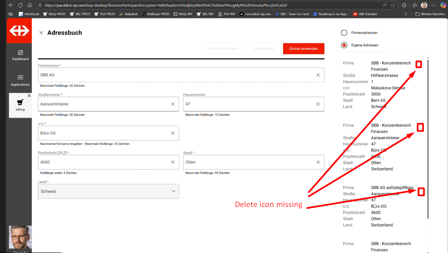Expand the bookmarks bar overflow chevron

tap(405, 14)
